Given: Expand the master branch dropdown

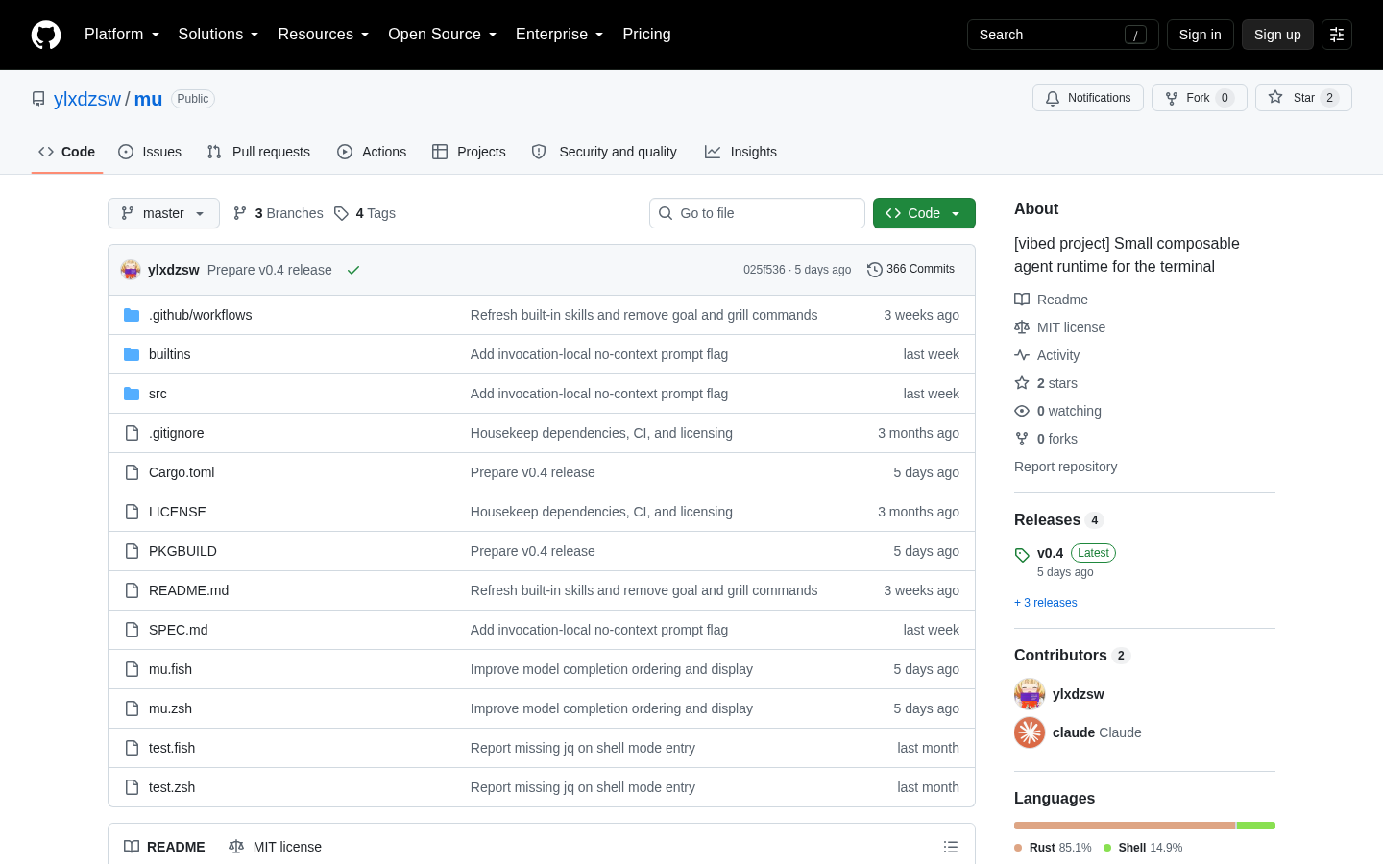Looking at the screenshot, I should pos(163,213).
